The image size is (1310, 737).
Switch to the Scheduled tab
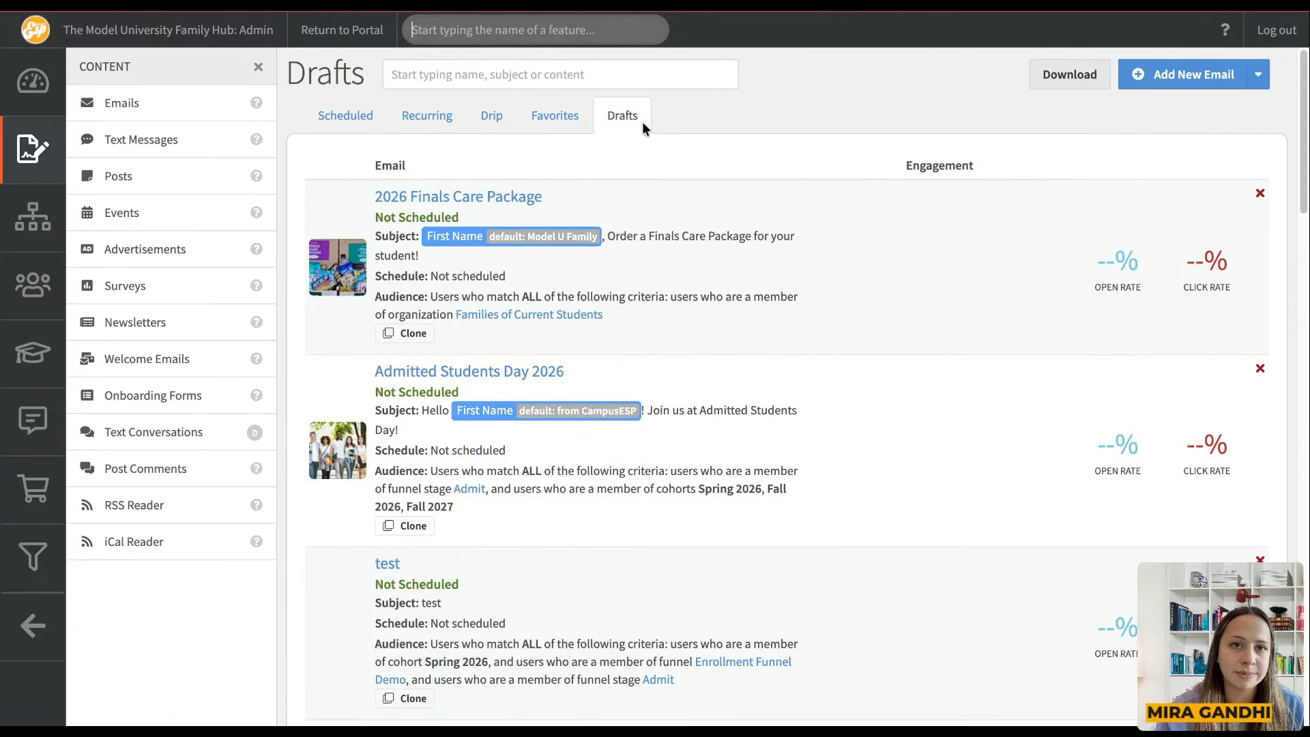[345, 116]
